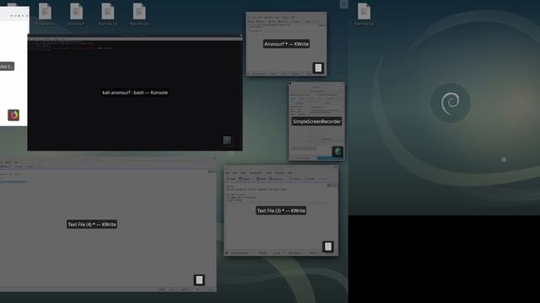
Task: Click the KWrite icon on the Anonsurf thumbnail
Action: coord(318,67)
